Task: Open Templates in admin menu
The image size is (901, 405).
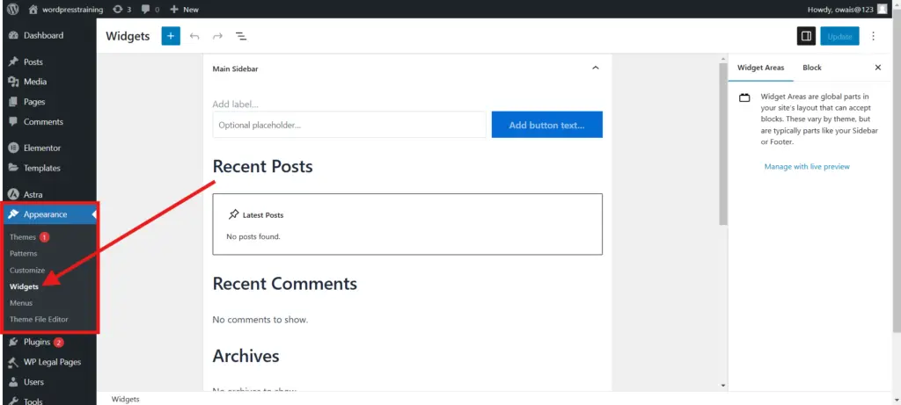Action: click(48, 168)
